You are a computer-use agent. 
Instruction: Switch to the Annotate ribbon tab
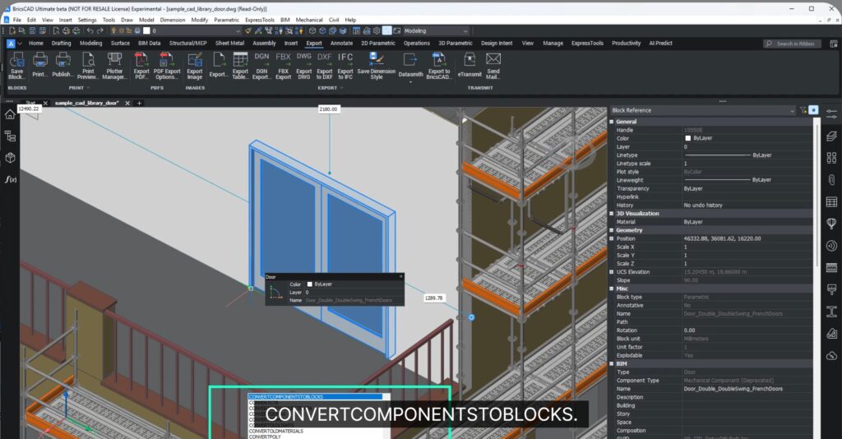click(x=341, y=44)
